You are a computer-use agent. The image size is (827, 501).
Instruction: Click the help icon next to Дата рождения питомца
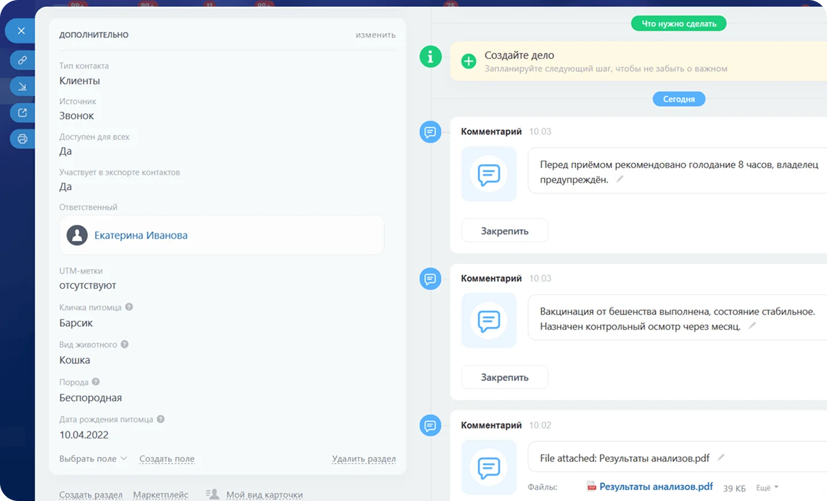pyautogui.click(x=161, y=419)
